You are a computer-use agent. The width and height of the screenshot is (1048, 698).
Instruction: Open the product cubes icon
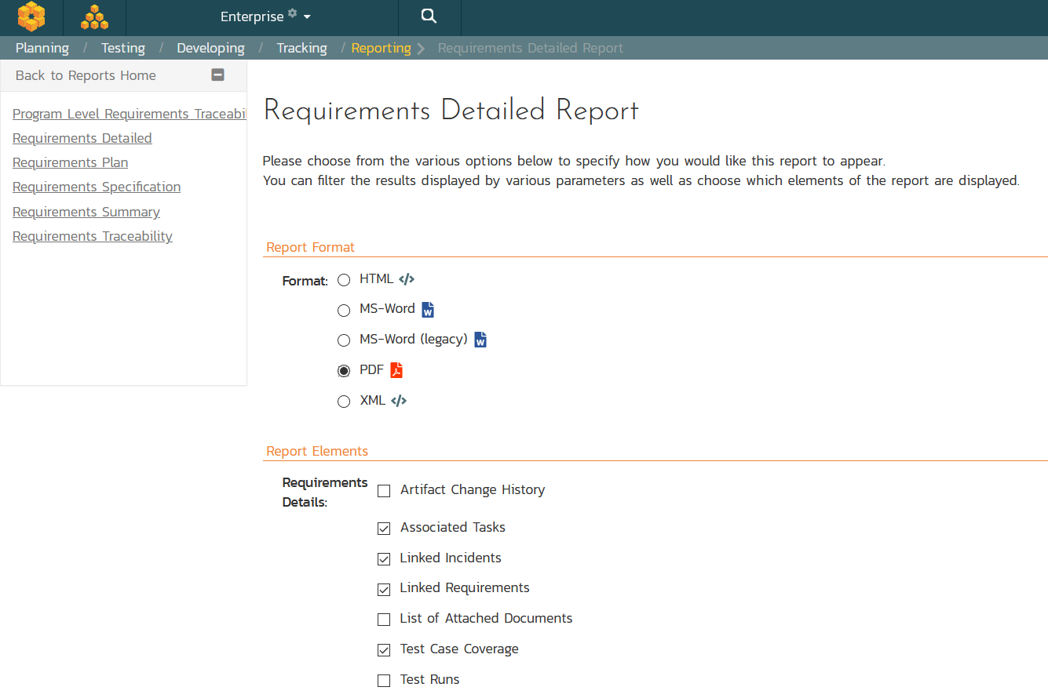click(x=94, y=16)
